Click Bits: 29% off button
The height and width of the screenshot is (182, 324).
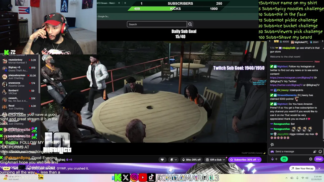pos(191,160)
